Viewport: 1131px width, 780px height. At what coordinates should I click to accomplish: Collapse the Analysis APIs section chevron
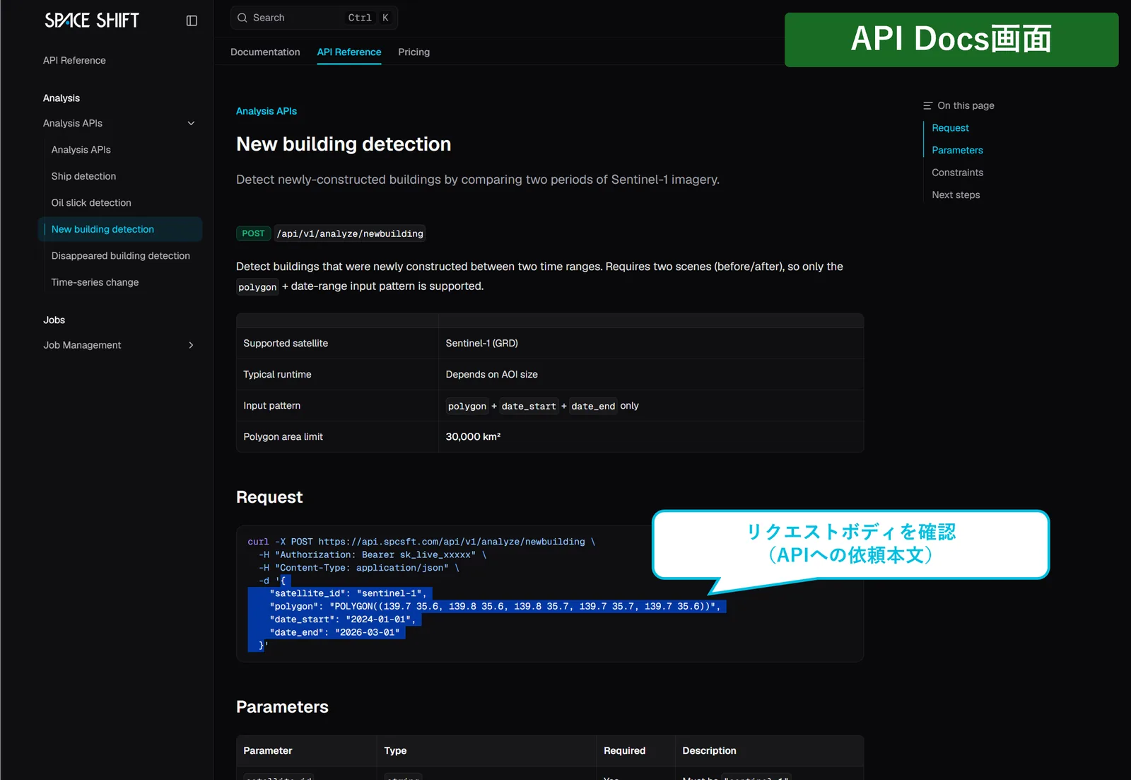[191, 123]
